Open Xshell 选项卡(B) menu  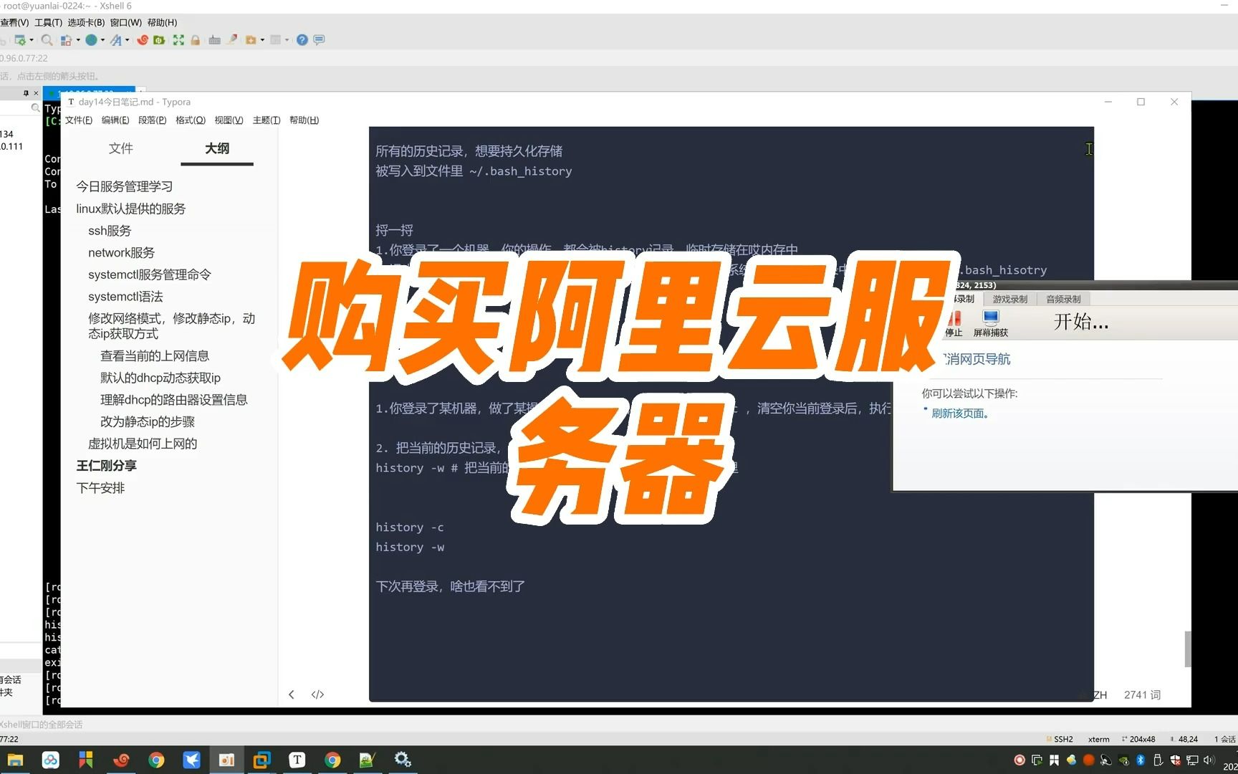86,23
